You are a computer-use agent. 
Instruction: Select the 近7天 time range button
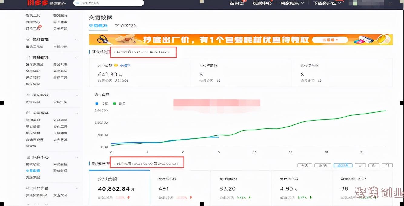[323, 165]
